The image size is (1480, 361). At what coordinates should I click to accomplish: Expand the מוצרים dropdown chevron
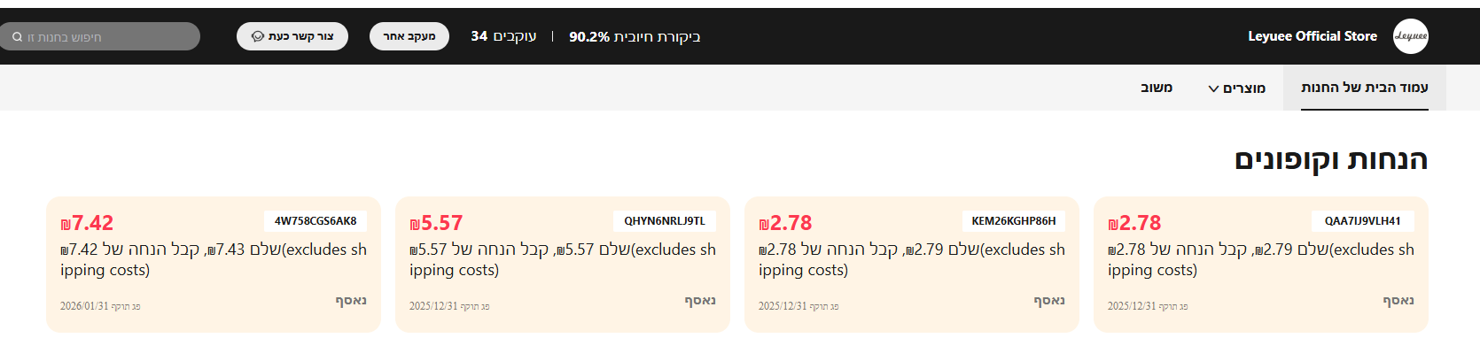coord(1213,88)
